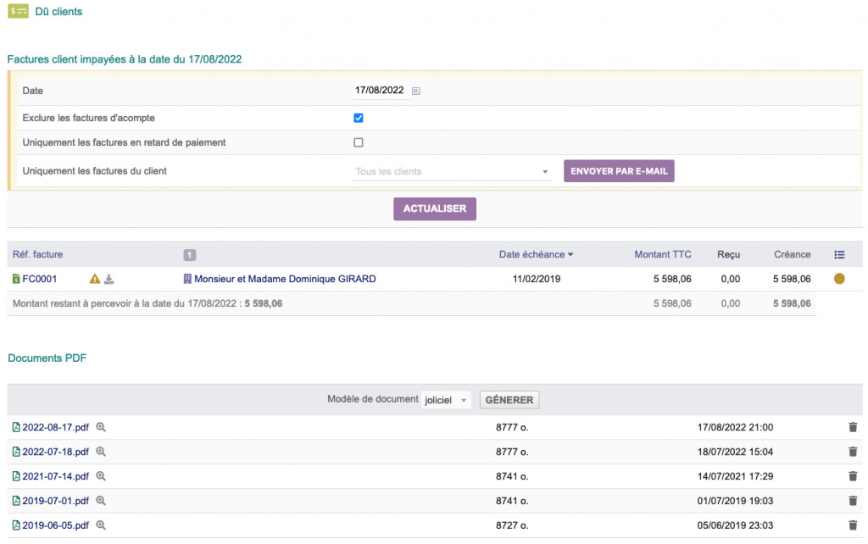
Task: Click the download icon next to FC0001
Action: coord(109,280)
